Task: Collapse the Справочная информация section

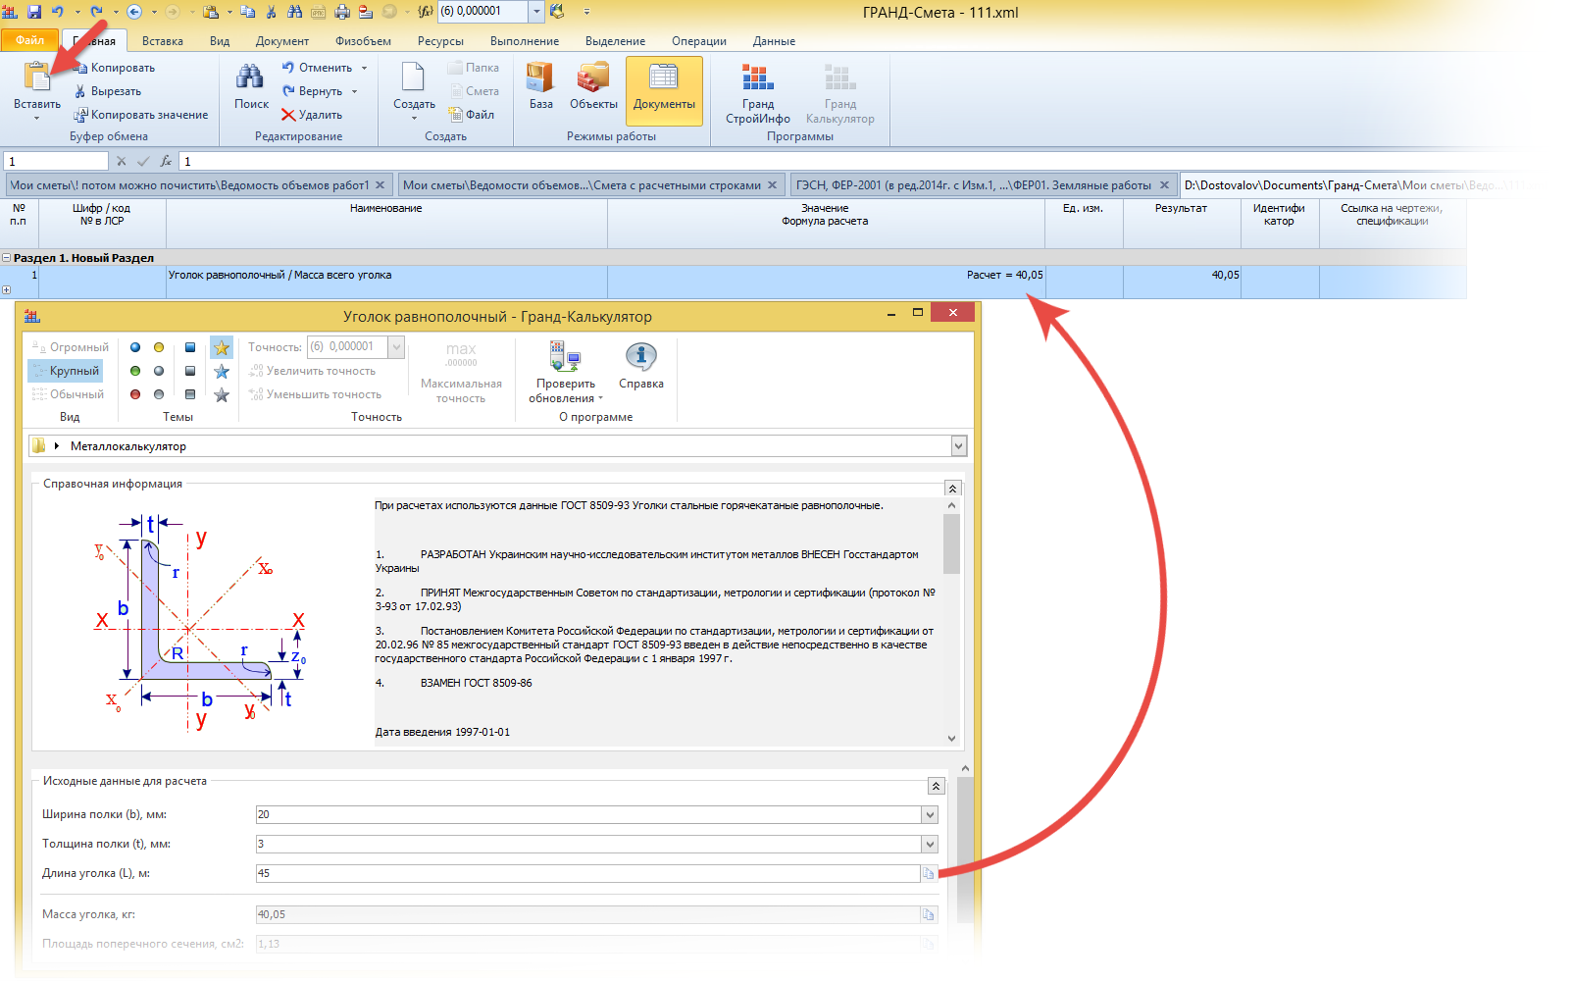Action: tap(952, 489)
